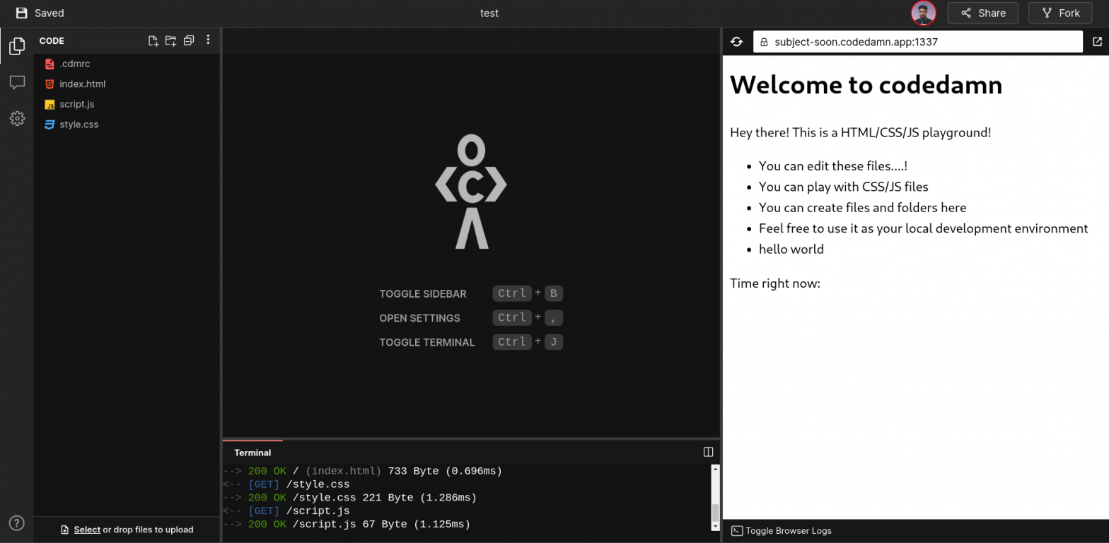Open the chat panel icon
Screen dimensions: 1109x543
click(x=17, y=83)
